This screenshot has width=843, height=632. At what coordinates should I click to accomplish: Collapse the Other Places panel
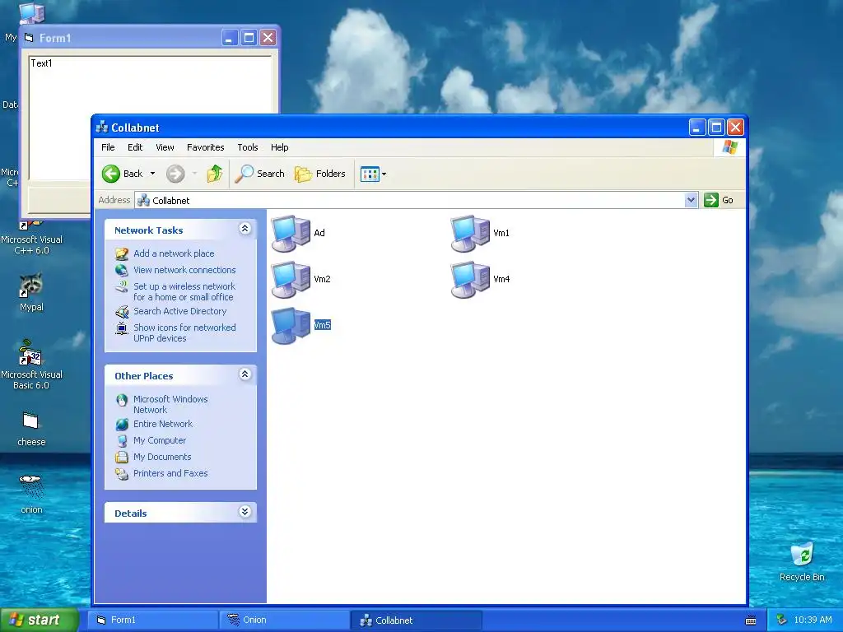(245, 374)
